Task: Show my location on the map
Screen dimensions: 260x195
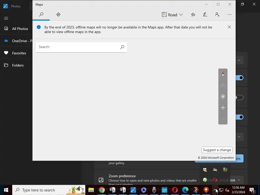Action: click(223, 96)
